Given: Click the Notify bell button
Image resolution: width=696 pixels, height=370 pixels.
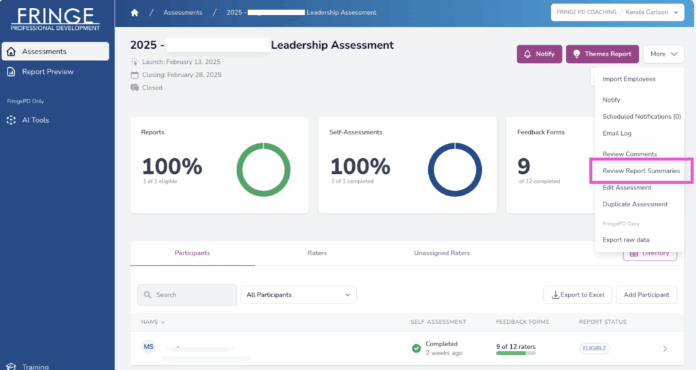Looking at the screenshot, I should [x=539, y=54].
